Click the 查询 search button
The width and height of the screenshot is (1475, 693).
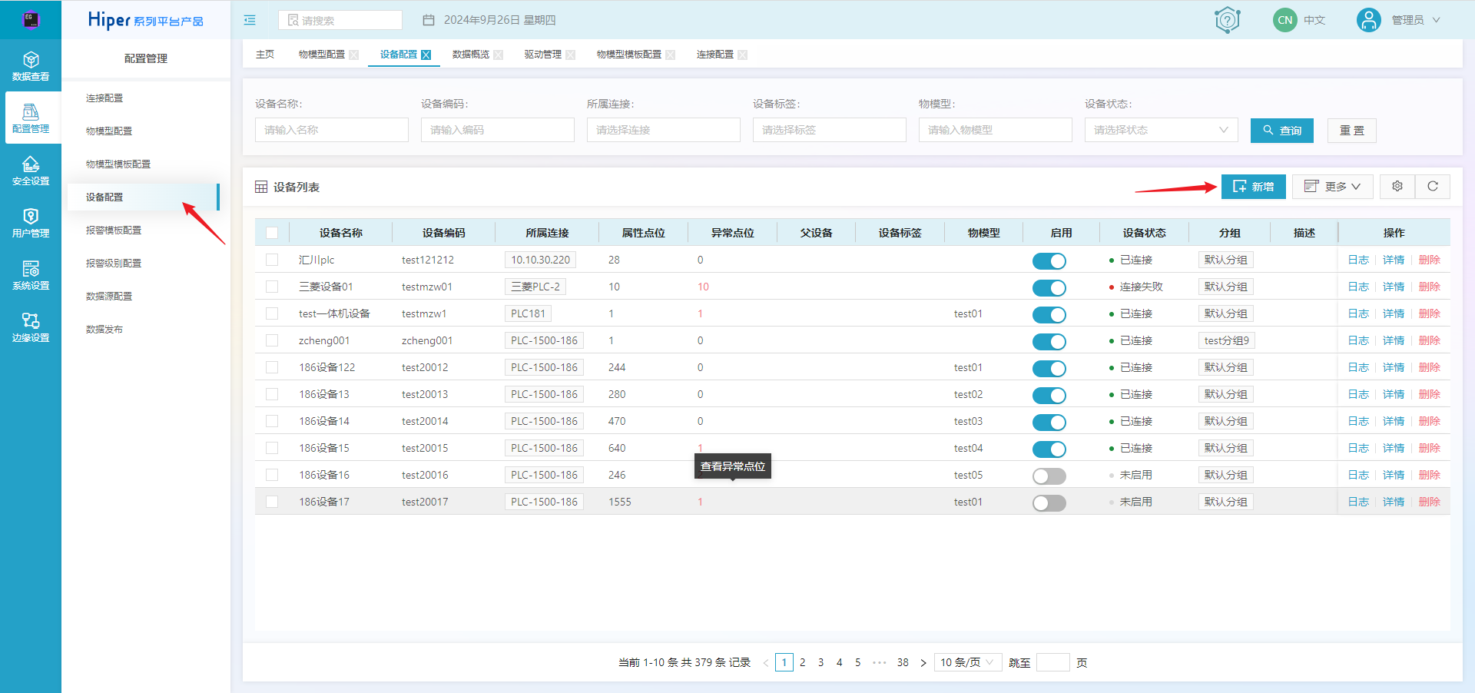[x=1282, y=131]
